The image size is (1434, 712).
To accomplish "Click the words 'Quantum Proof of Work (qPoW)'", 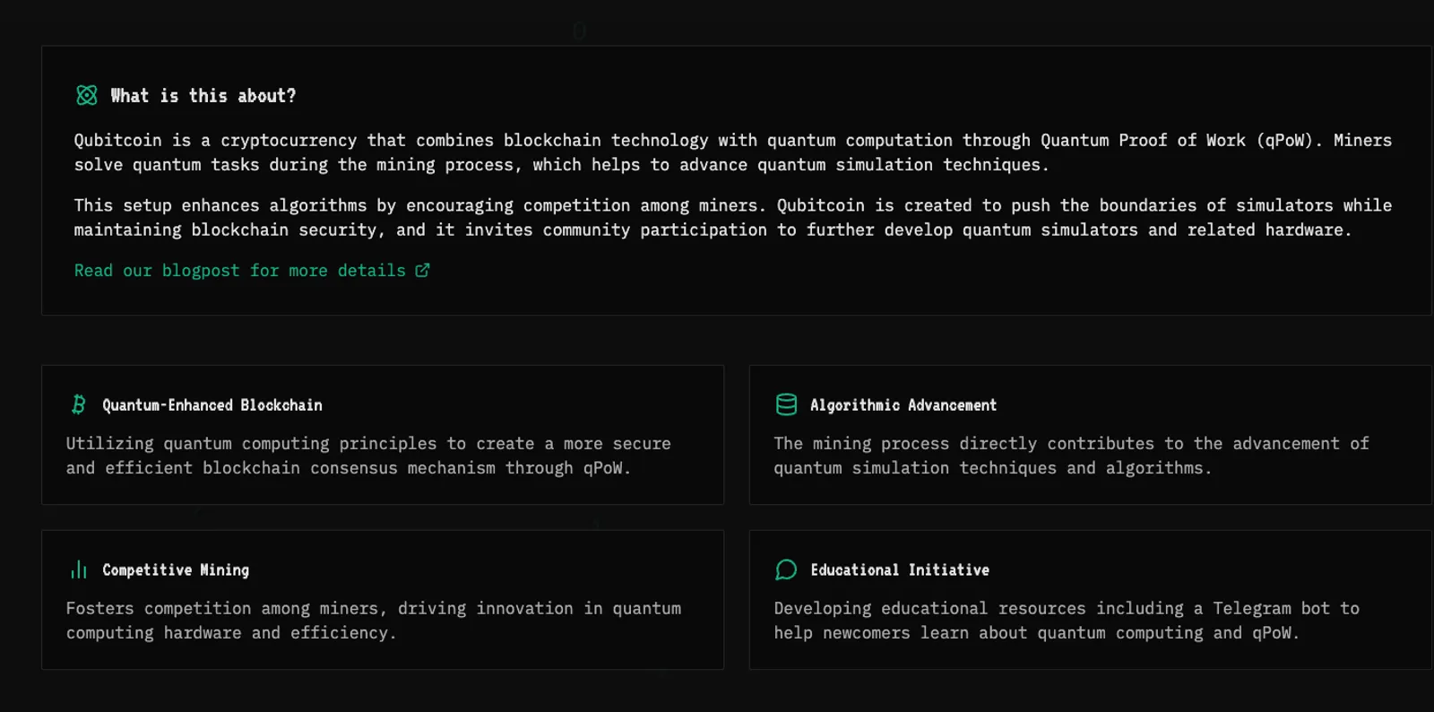I will tap(1177, 141).
